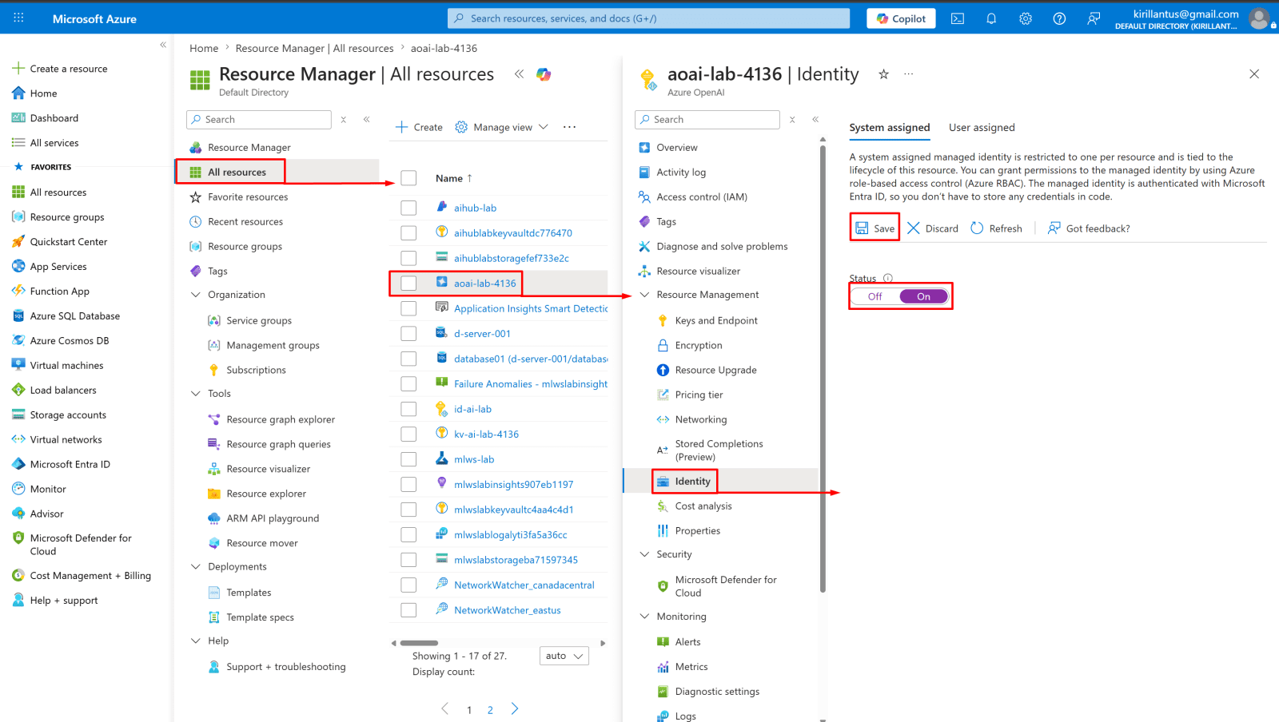The image size is (1279, 722).
Task: Open Access control (IAM)
Action: pyautogui.click(x=702, y=197)
